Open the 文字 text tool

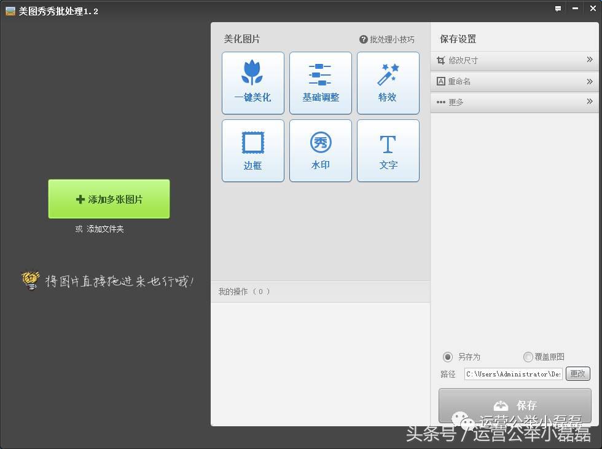point(388,151)
